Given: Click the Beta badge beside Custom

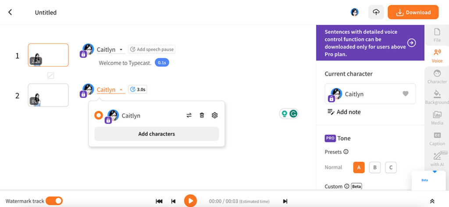Looking at the screenshot, I should (356, 186).
